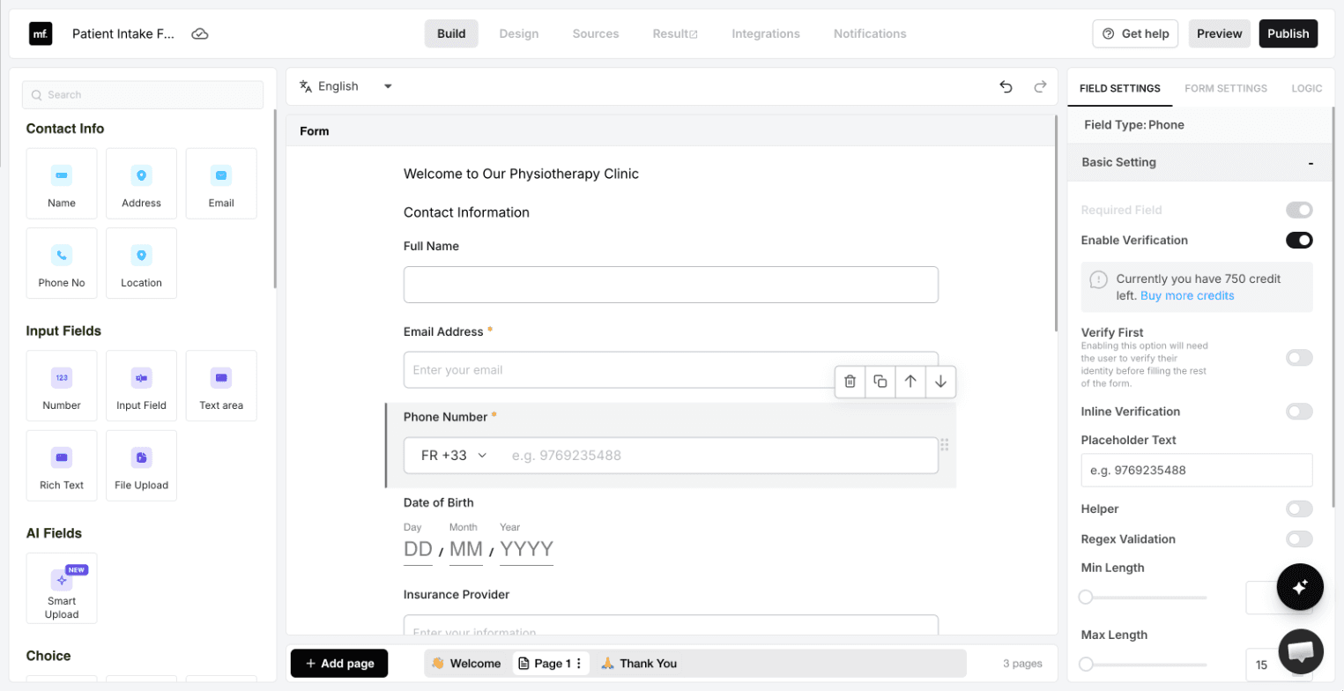
Task: Click the Preview button
Action: (x=1220, y=33)
